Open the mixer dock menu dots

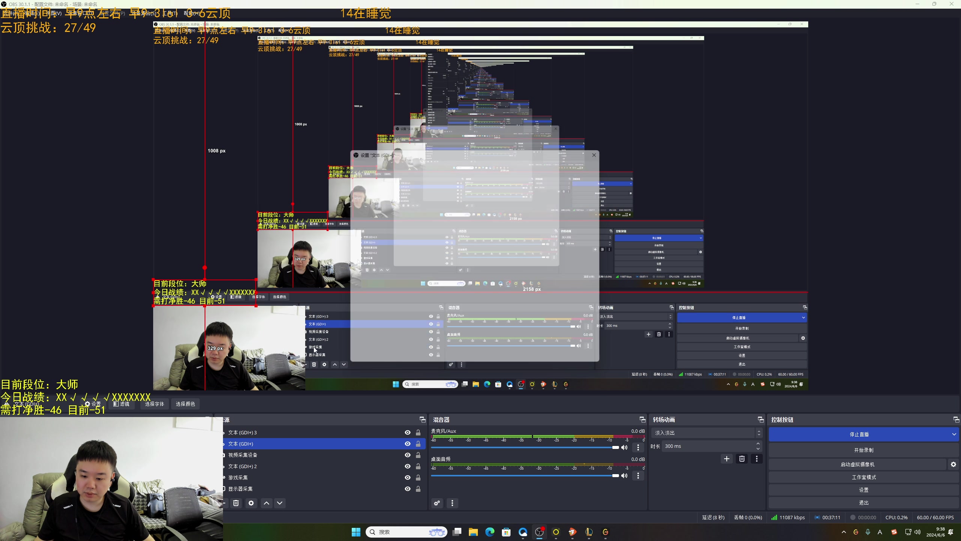[452, 503]
